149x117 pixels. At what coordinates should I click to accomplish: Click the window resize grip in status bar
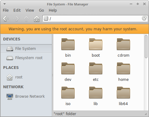(146, 114)
